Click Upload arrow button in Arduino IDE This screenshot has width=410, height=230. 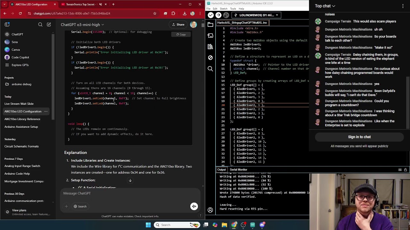[218, 15]
